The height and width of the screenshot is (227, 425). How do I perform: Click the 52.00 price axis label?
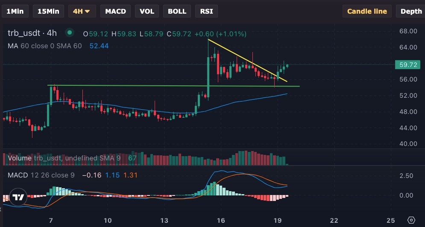pyautogui.click(x=408, y=95)
